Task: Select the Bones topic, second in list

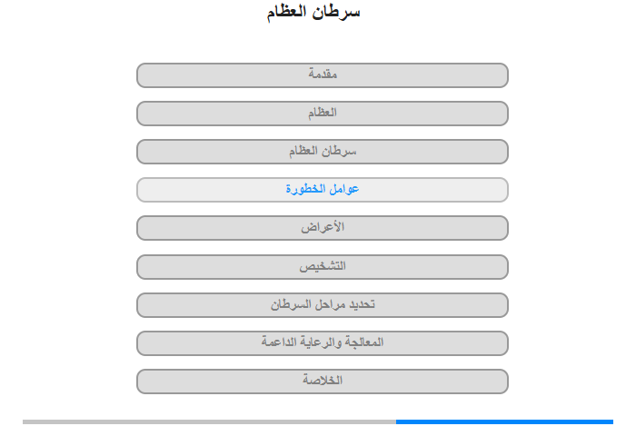Action: [x=323, y=114]
